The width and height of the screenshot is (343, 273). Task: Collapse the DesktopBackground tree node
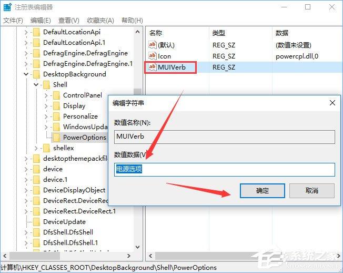pos(26,74)
